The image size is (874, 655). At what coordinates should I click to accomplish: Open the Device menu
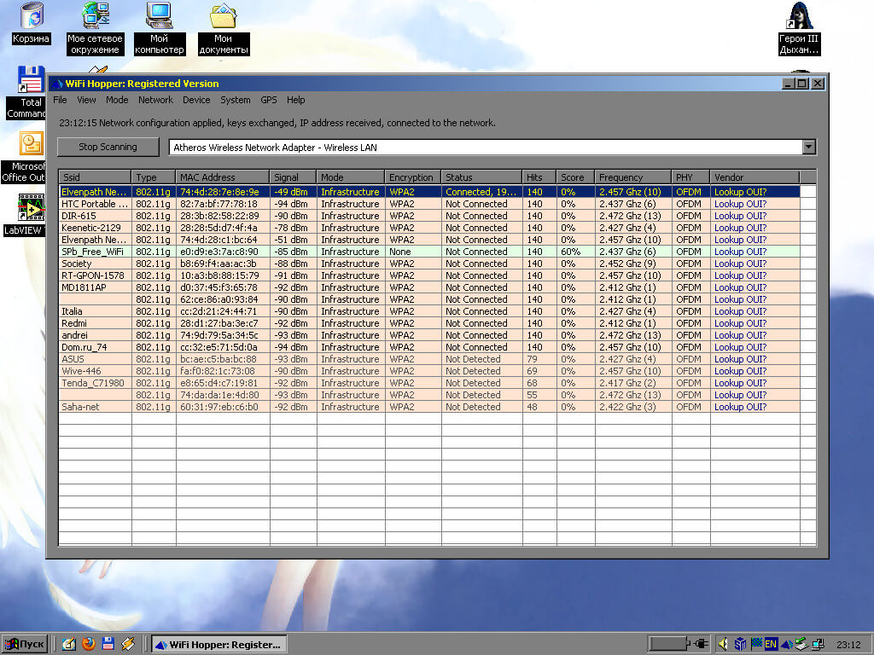[196, 100]
